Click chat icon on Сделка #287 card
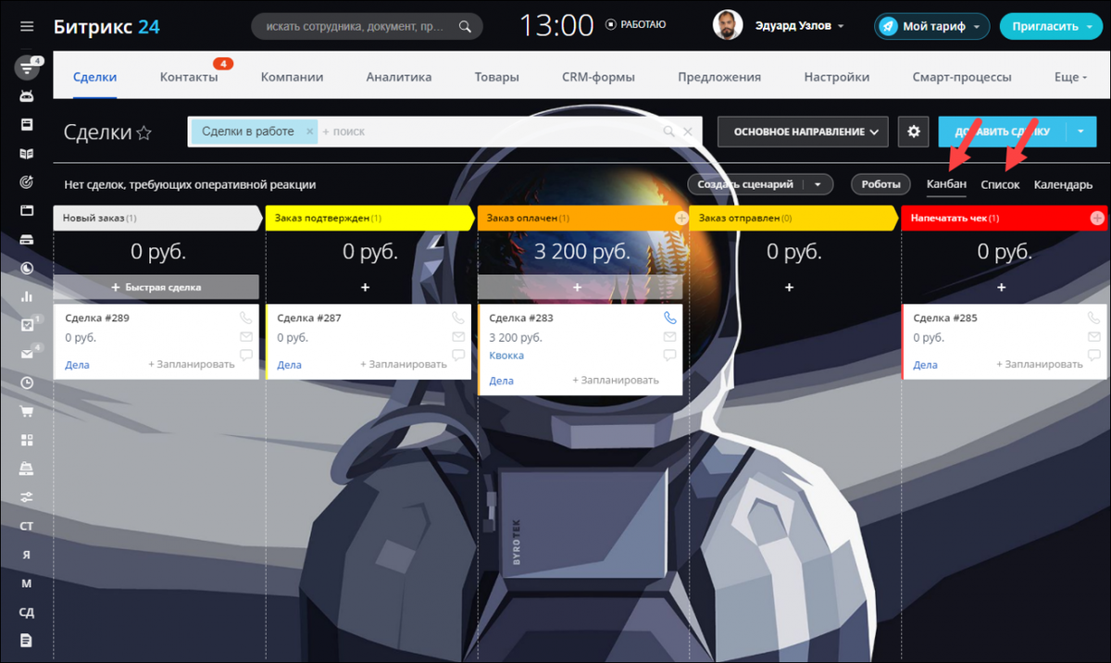 (x=458, y=355)
